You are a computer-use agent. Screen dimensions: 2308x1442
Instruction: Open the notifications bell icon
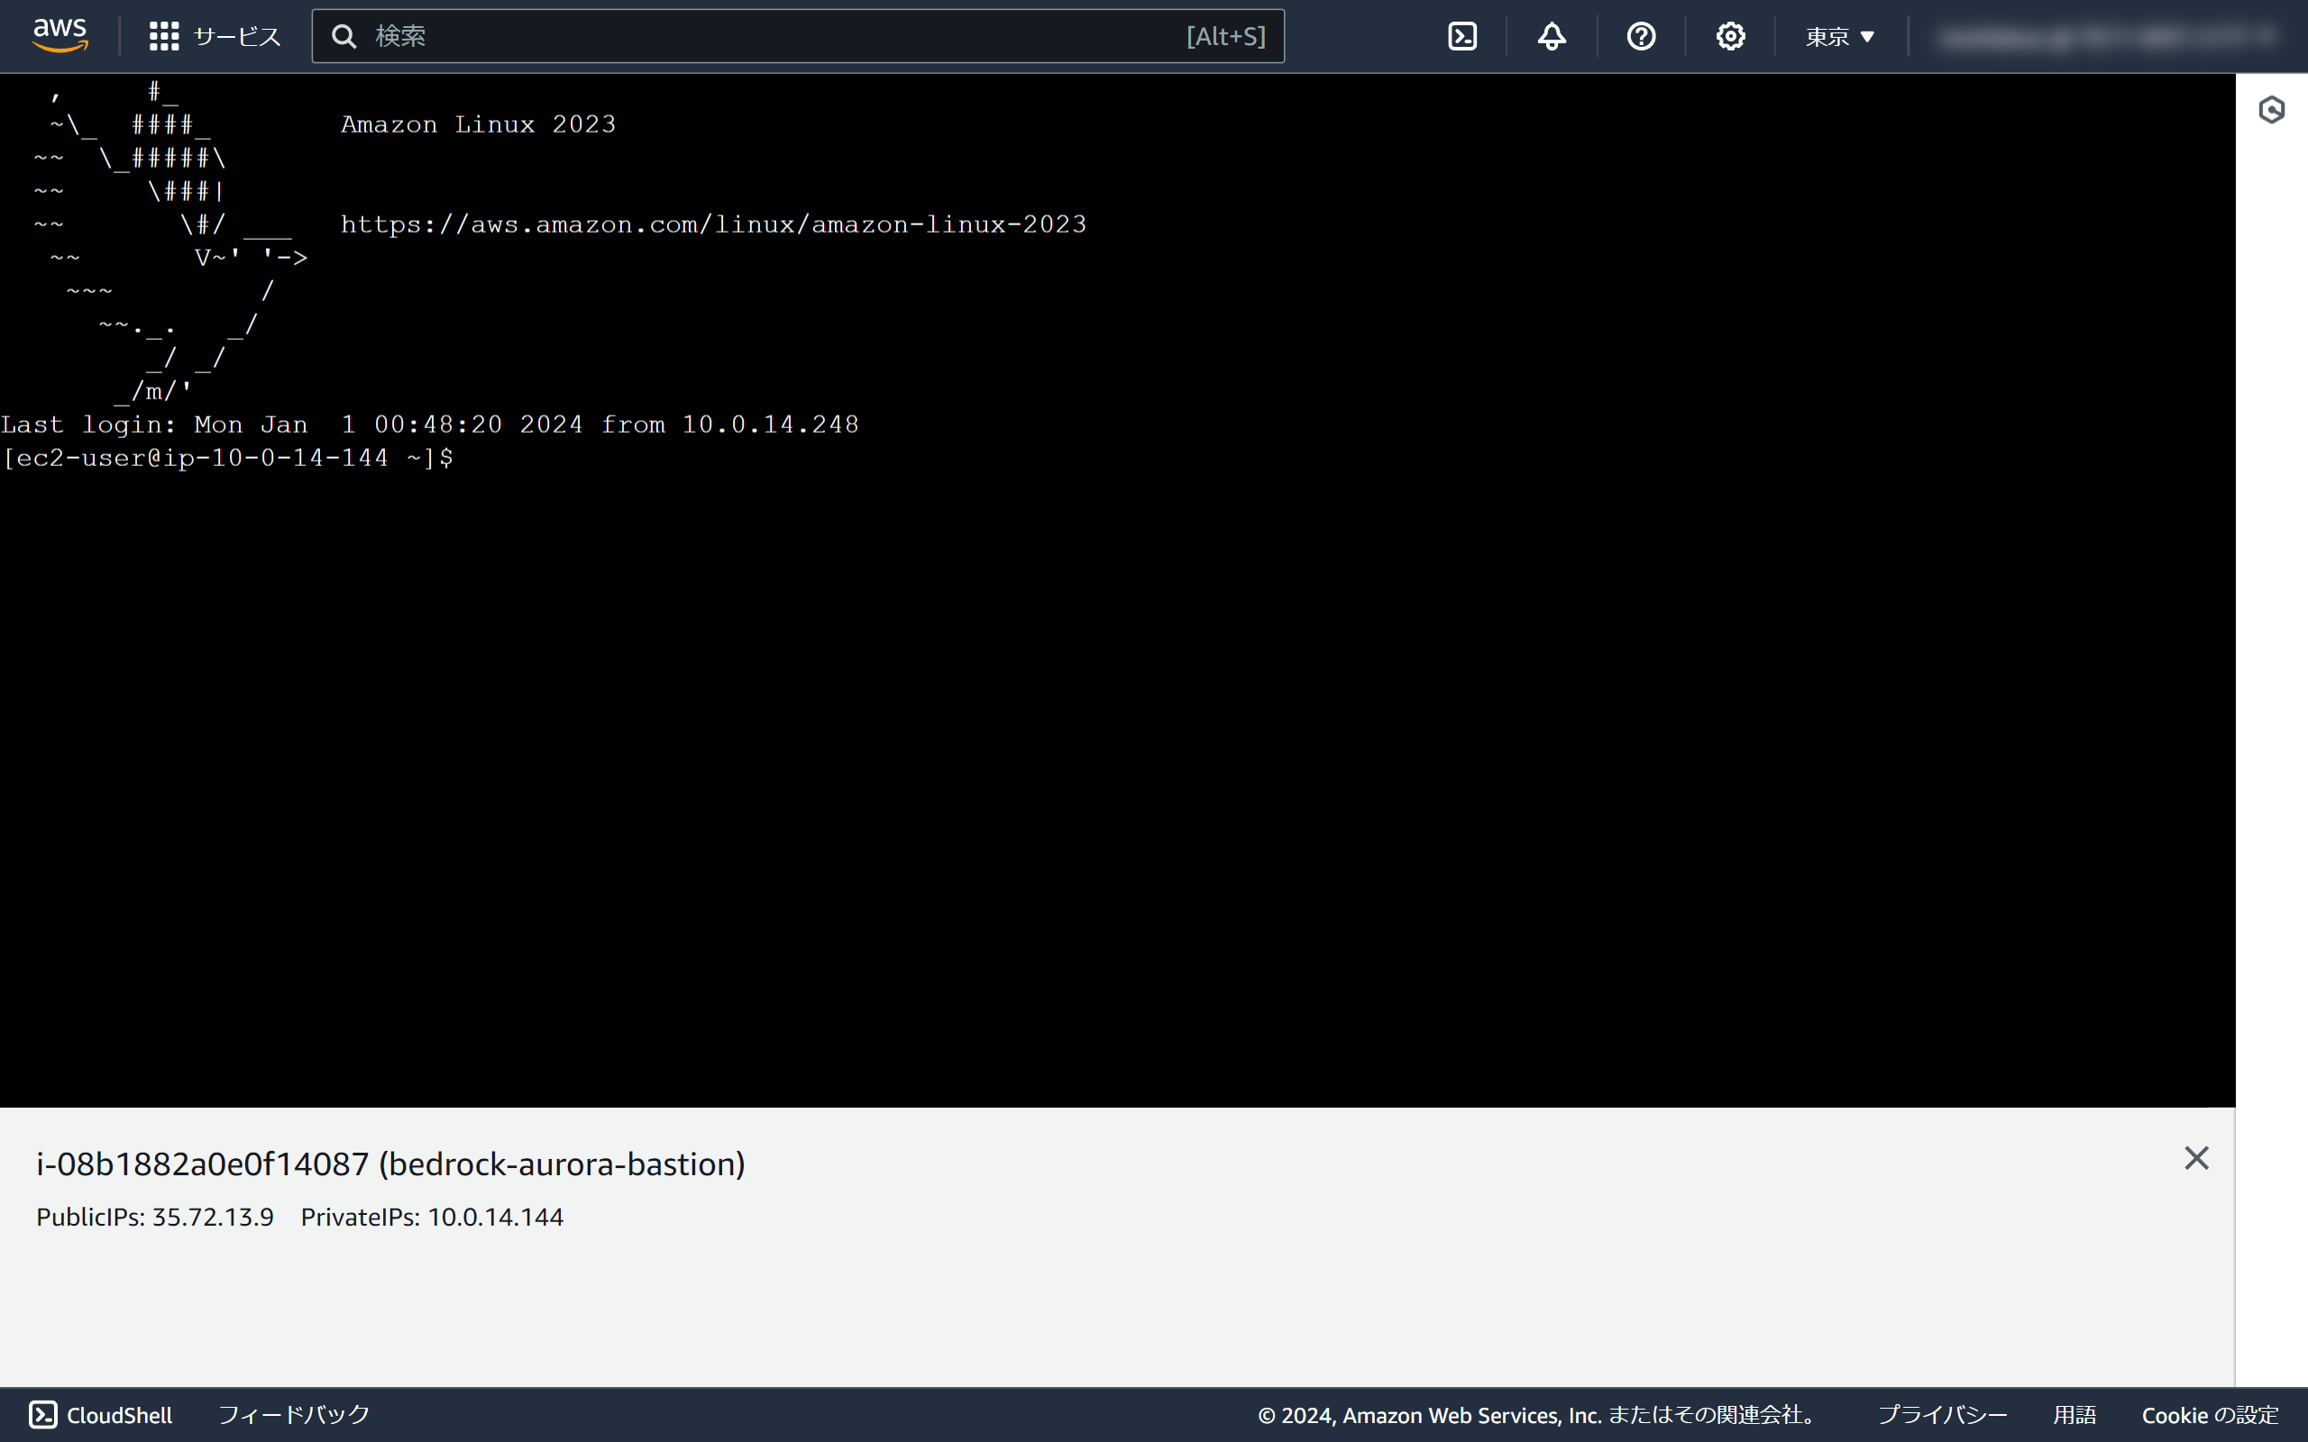[x=1552, y=36]
